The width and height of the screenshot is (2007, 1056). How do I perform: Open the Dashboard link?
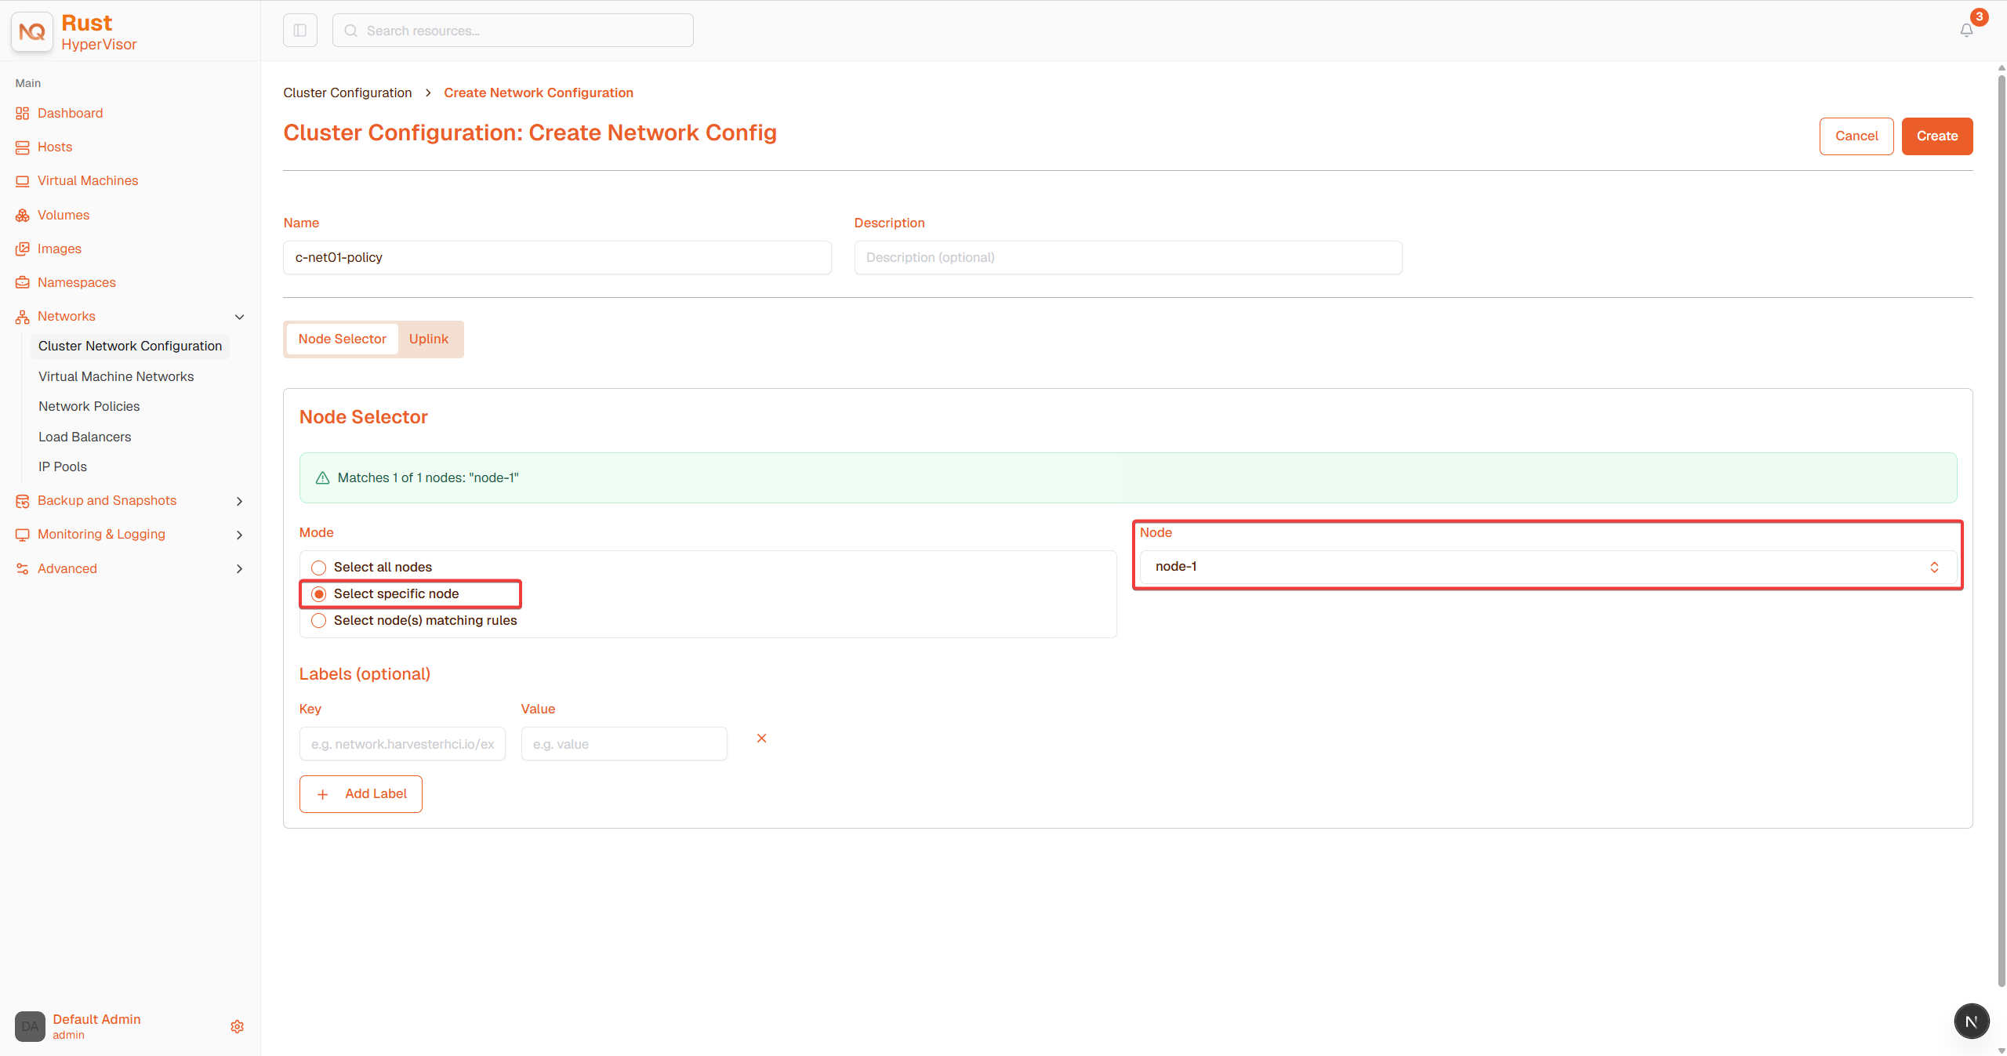click(71, 114)
